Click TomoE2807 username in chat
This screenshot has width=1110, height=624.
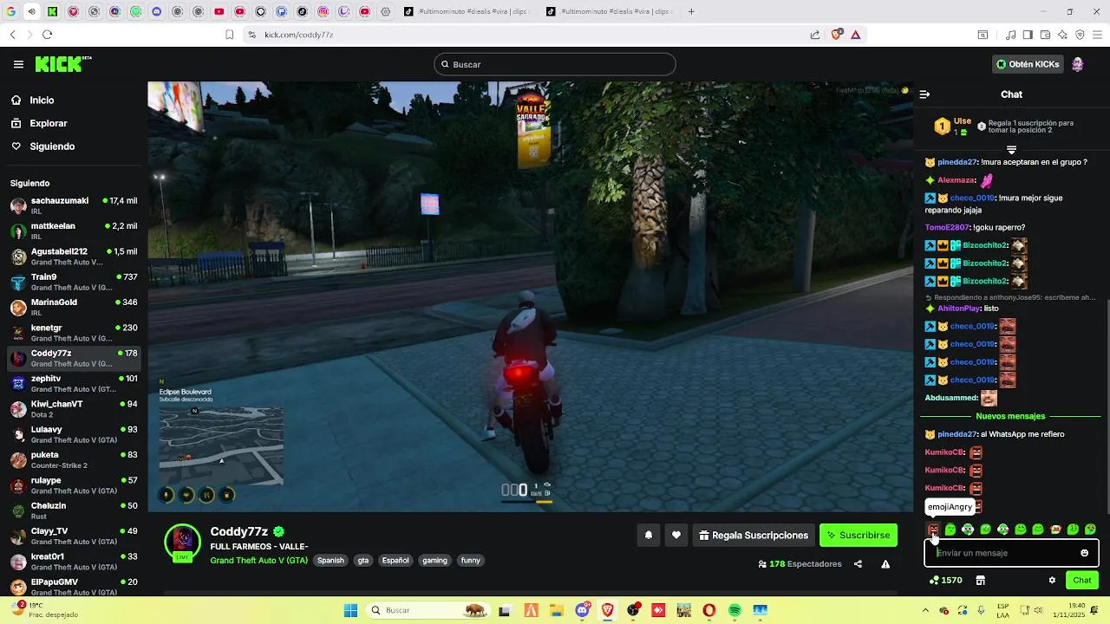point(946,227)
